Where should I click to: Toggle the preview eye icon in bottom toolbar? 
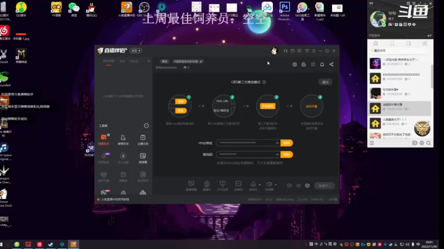[299, 186]
